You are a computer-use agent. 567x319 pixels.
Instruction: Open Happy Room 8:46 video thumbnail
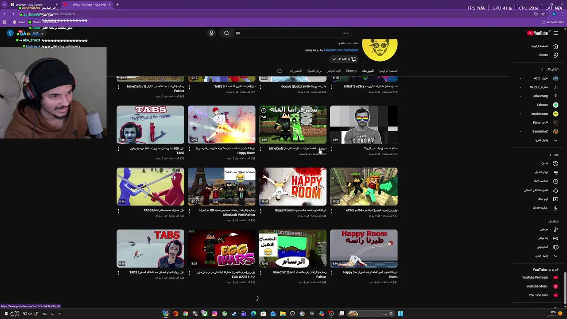pos(364,249)
